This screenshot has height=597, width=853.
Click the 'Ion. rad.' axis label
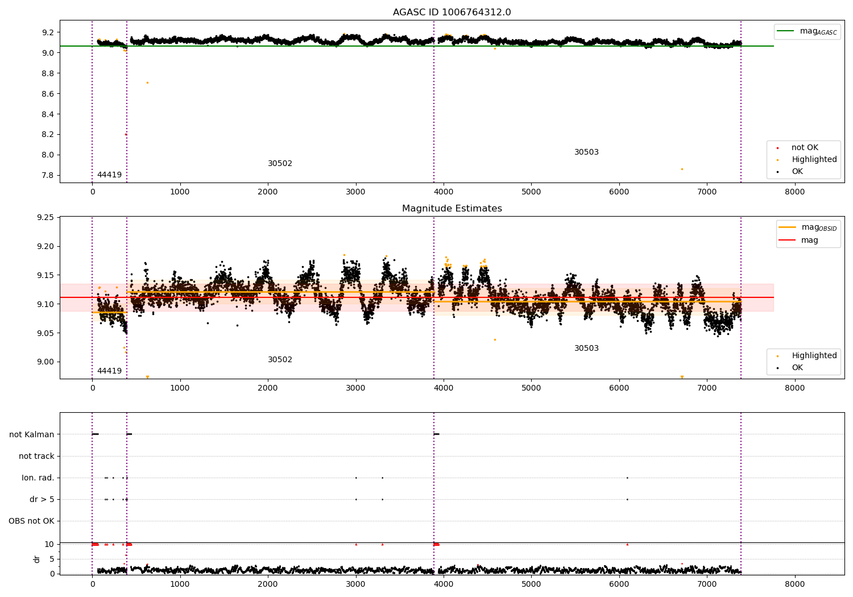[x=38, y=478]
